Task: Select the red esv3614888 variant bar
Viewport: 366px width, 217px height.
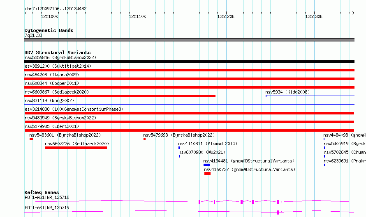Action: coord(189,113)
